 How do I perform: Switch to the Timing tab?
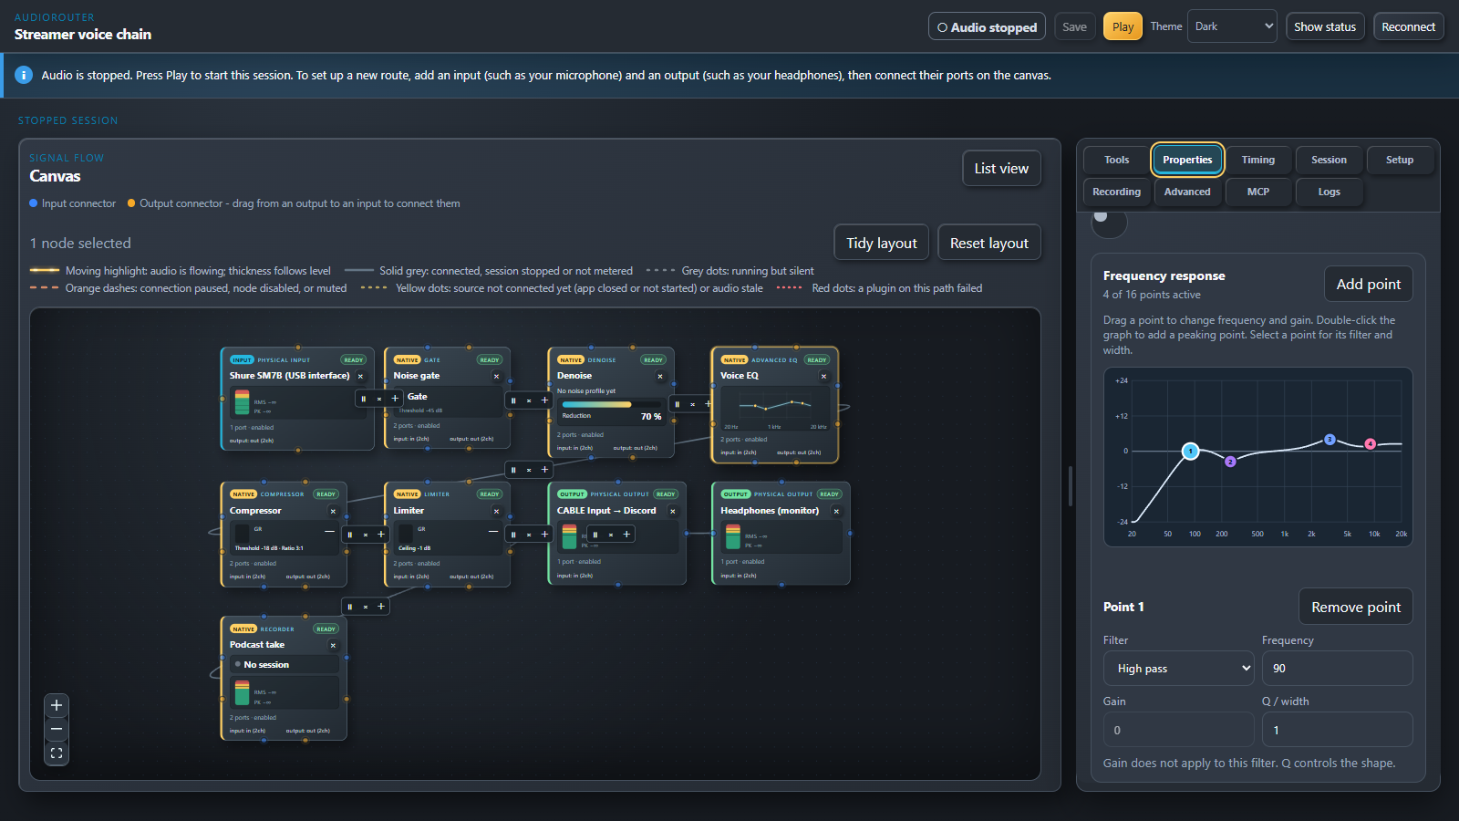pos(1257,160)
